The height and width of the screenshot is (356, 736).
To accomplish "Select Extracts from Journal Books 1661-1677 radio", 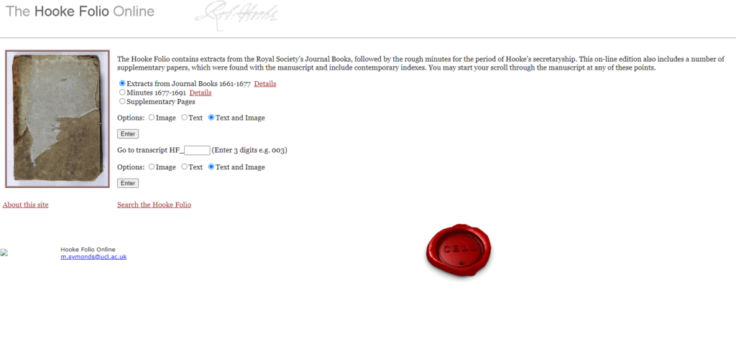I will [122, 83].
